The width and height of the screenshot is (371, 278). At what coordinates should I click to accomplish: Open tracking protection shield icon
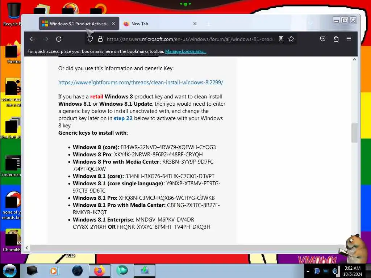90,39
